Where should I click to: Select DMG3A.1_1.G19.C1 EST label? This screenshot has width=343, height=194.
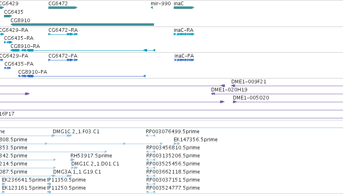77,172
